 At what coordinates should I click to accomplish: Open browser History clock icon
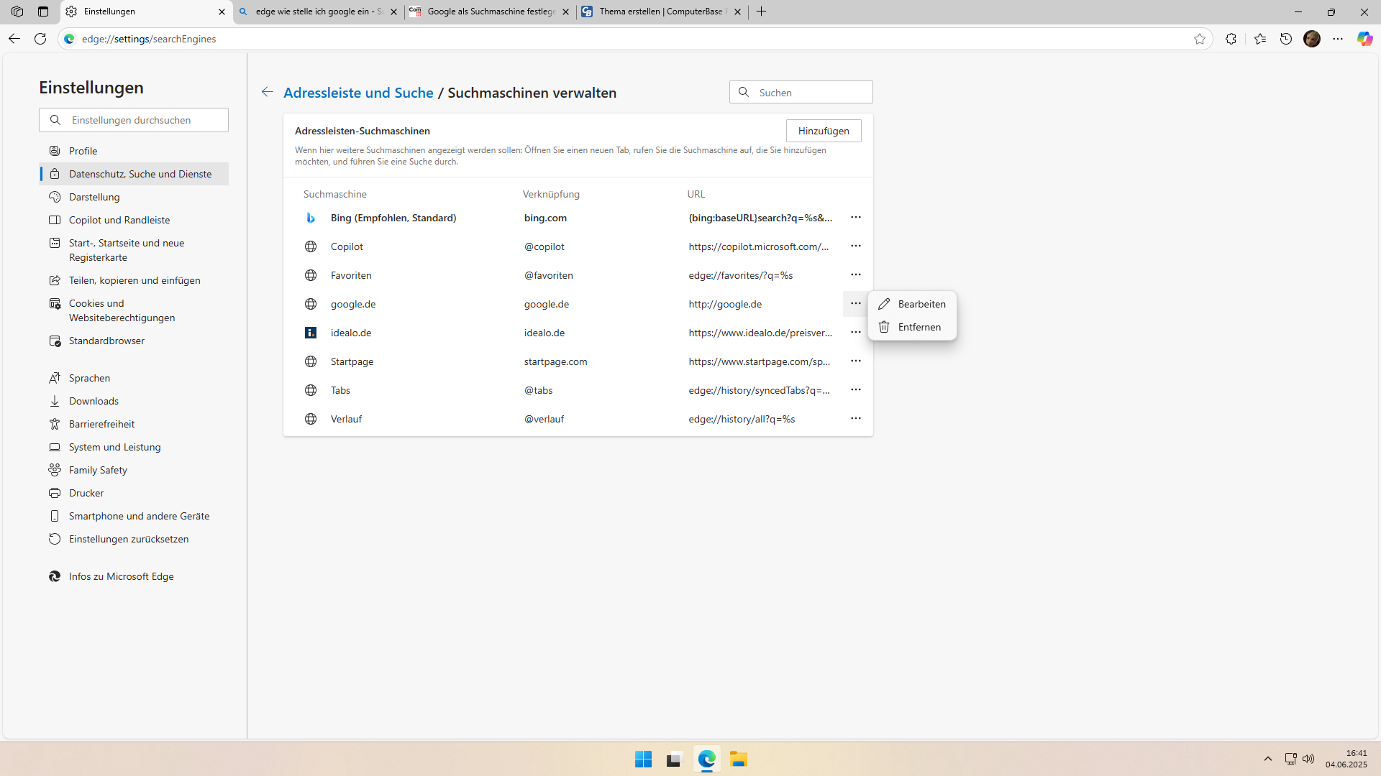(1286, 39)
